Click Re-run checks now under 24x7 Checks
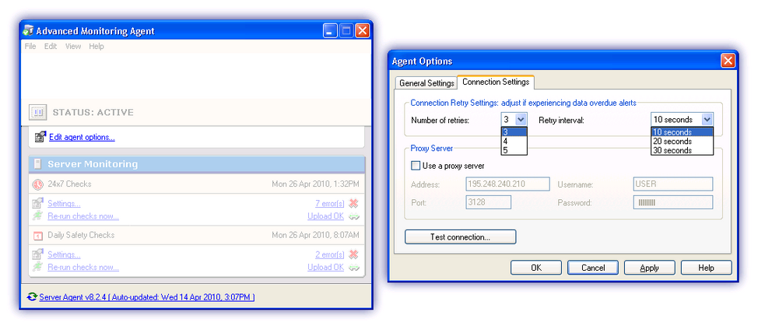 coord(83,216)
